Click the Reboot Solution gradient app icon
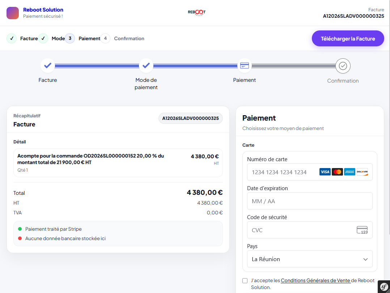The height and width of the screenshot is (293, 390). click(x=13, y=13)
